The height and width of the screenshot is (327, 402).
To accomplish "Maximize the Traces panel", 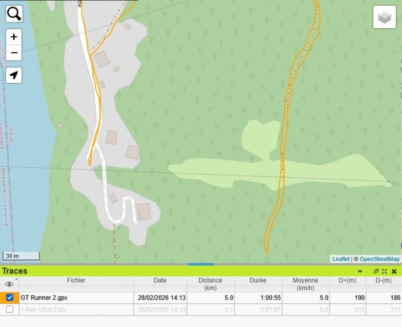I will pos(384,271).
